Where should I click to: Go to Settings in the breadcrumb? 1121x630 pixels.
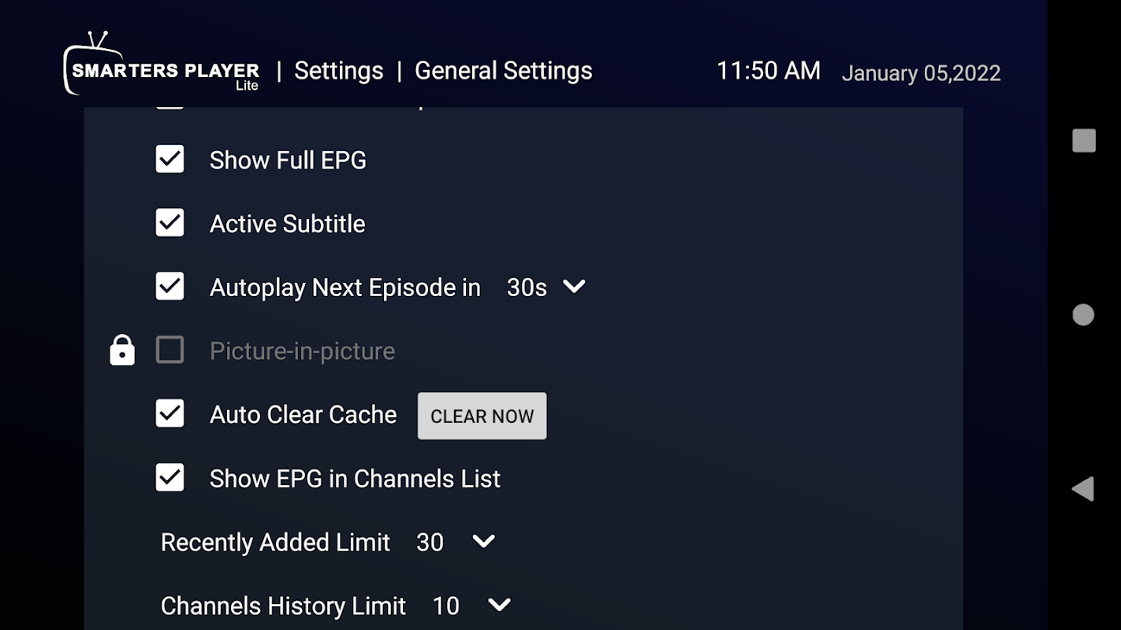point(339,71)
